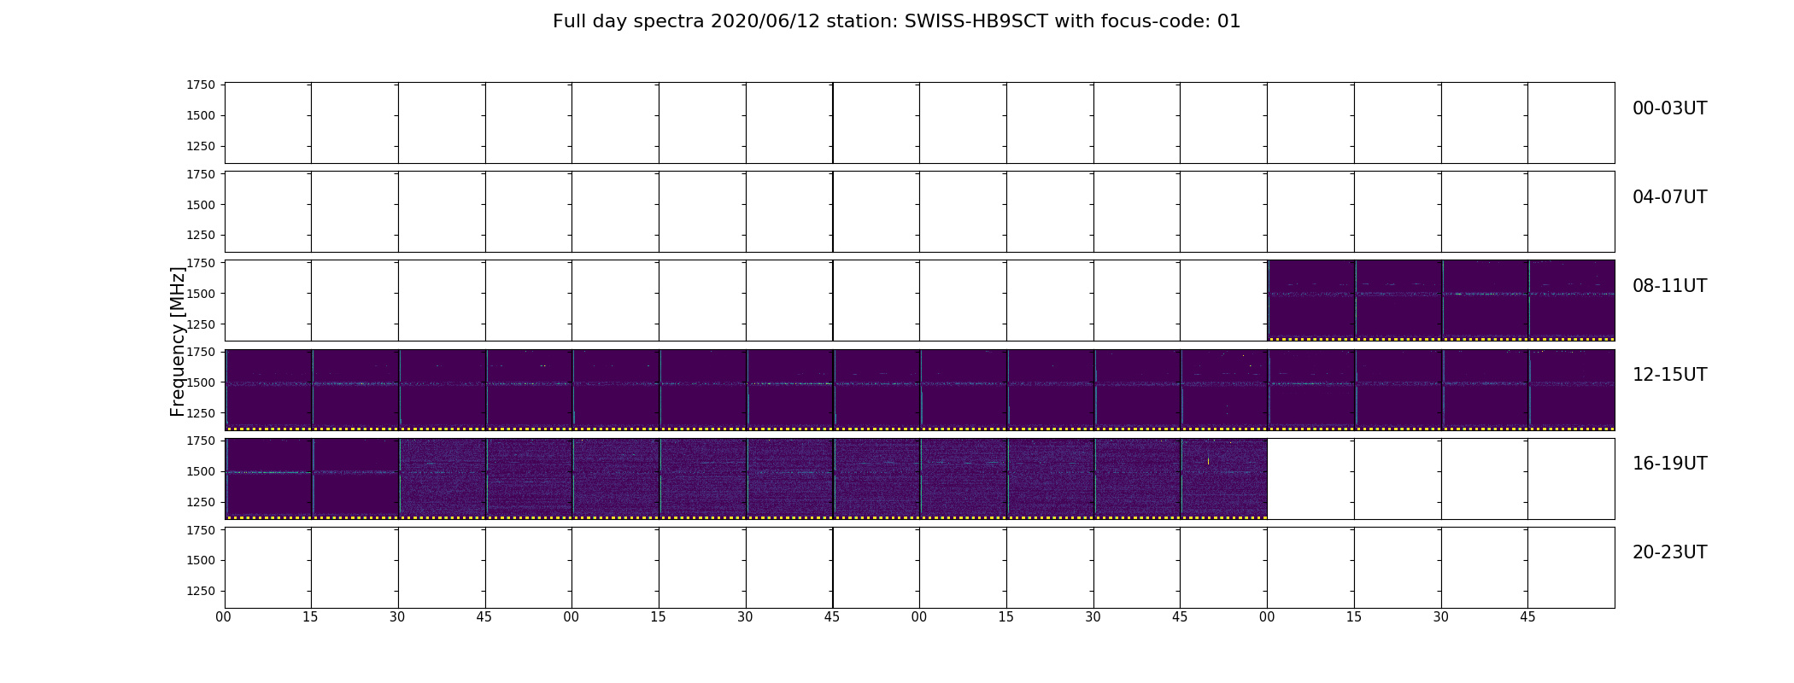The image size is (1794, 683).
Task: Click the 1250 tick of the 16-19UT row
Action: [x=200, y=502]
